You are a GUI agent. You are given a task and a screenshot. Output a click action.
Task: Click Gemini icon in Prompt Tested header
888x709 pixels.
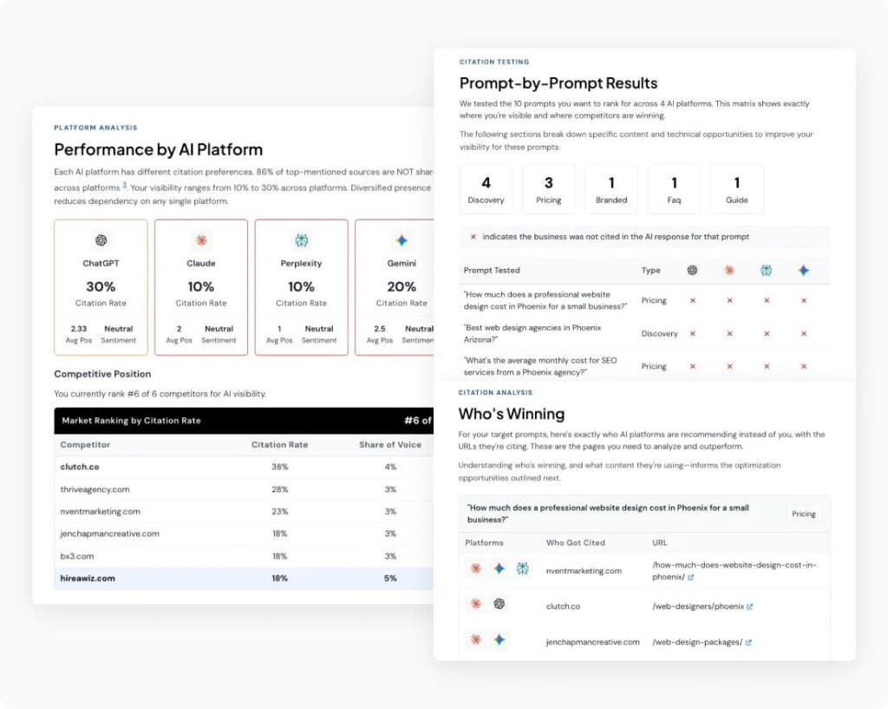pos(804,271)
